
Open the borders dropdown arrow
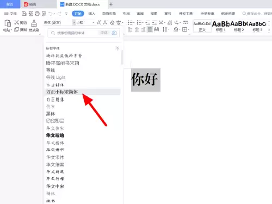coord(189,29)
